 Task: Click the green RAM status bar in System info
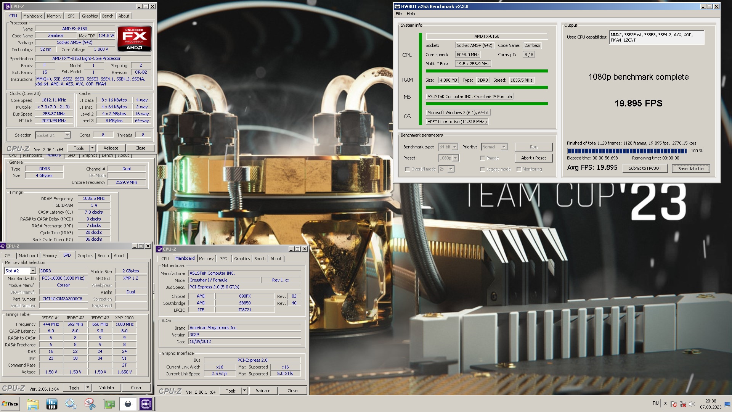486,87
